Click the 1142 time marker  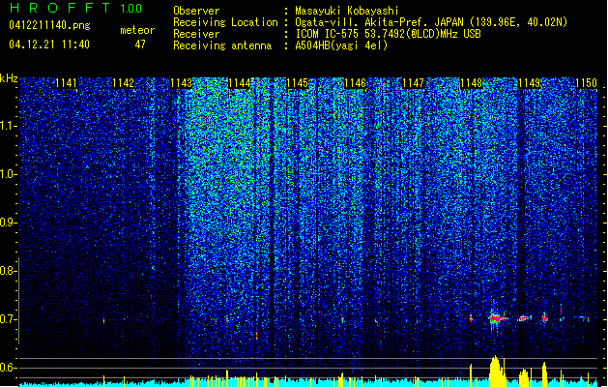[124, 83]
